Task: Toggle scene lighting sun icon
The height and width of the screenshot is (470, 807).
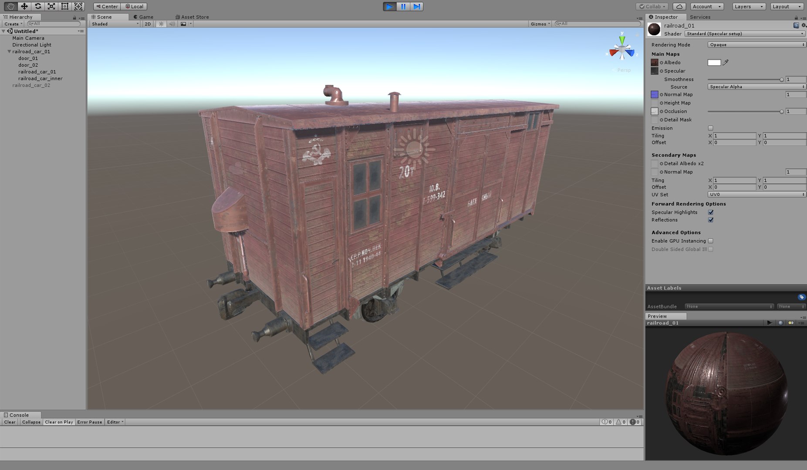Action: [x=161, y=24]
